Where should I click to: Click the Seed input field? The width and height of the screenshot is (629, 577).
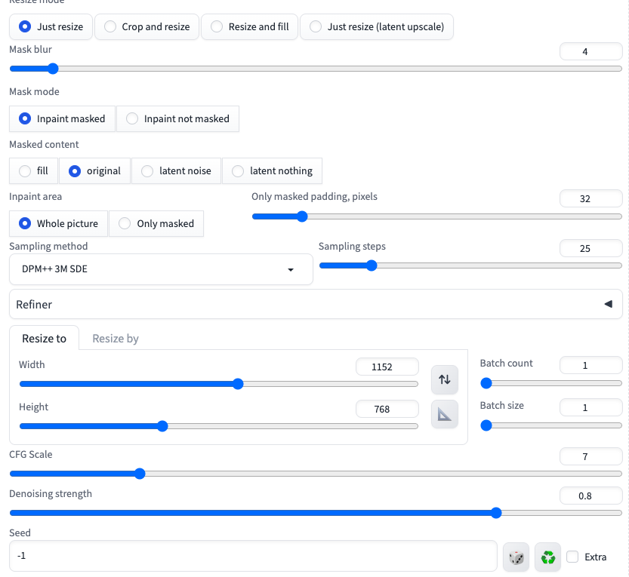point(252,557)
